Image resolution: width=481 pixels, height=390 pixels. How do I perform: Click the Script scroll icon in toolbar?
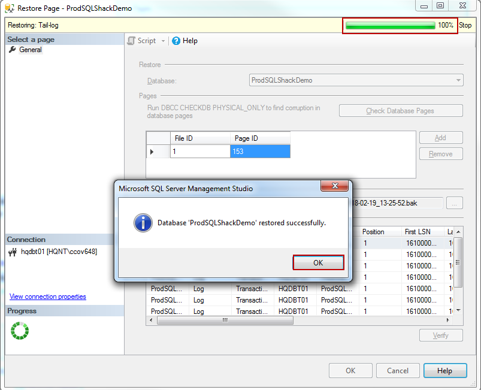[131, 41]
